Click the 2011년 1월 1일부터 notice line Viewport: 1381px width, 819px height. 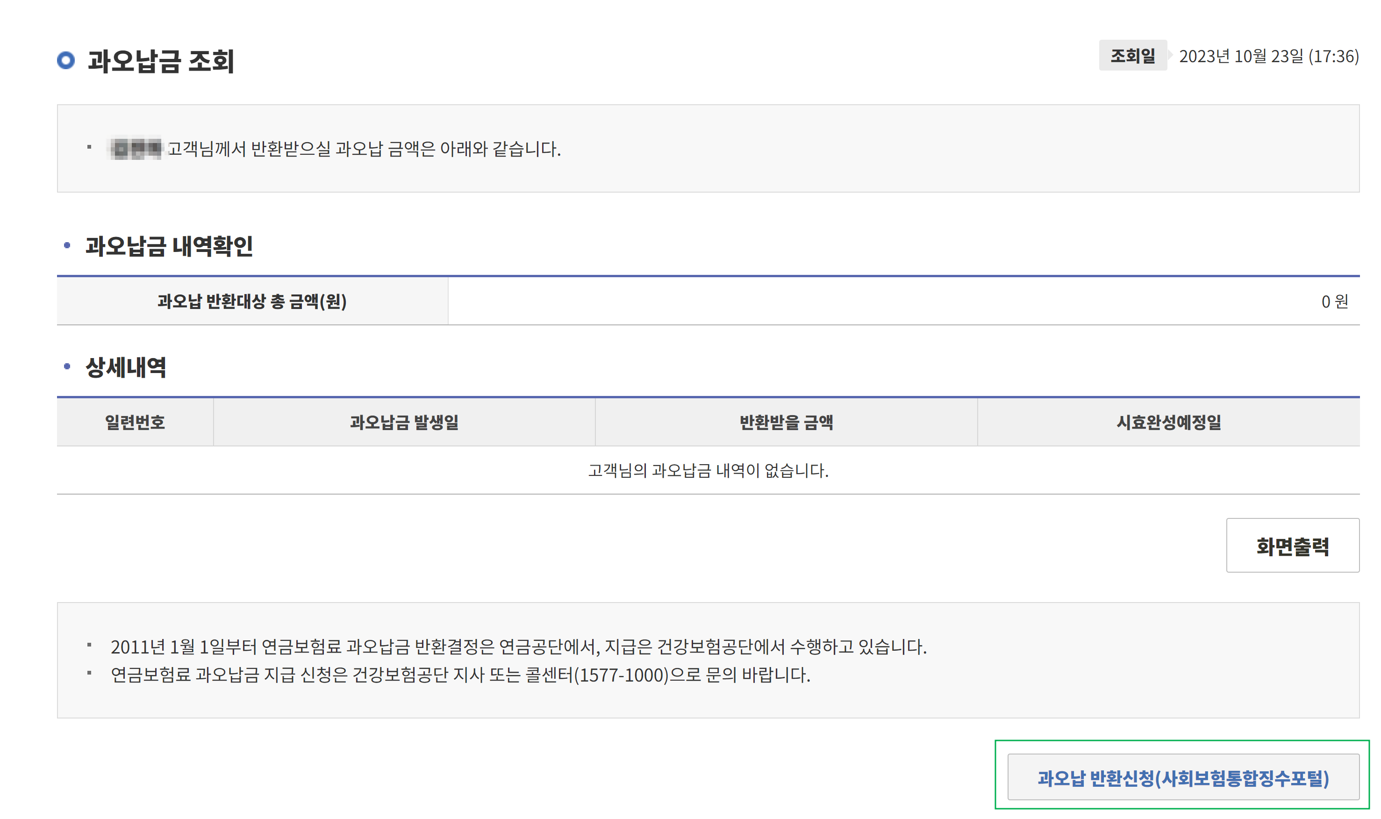(x=518, y=646)
